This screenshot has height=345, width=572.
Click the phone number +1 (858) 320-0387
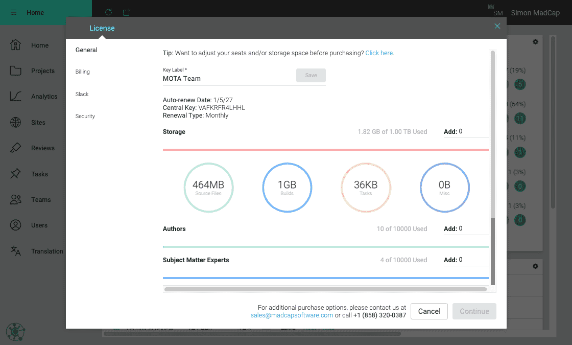click(x=379, y=315)
